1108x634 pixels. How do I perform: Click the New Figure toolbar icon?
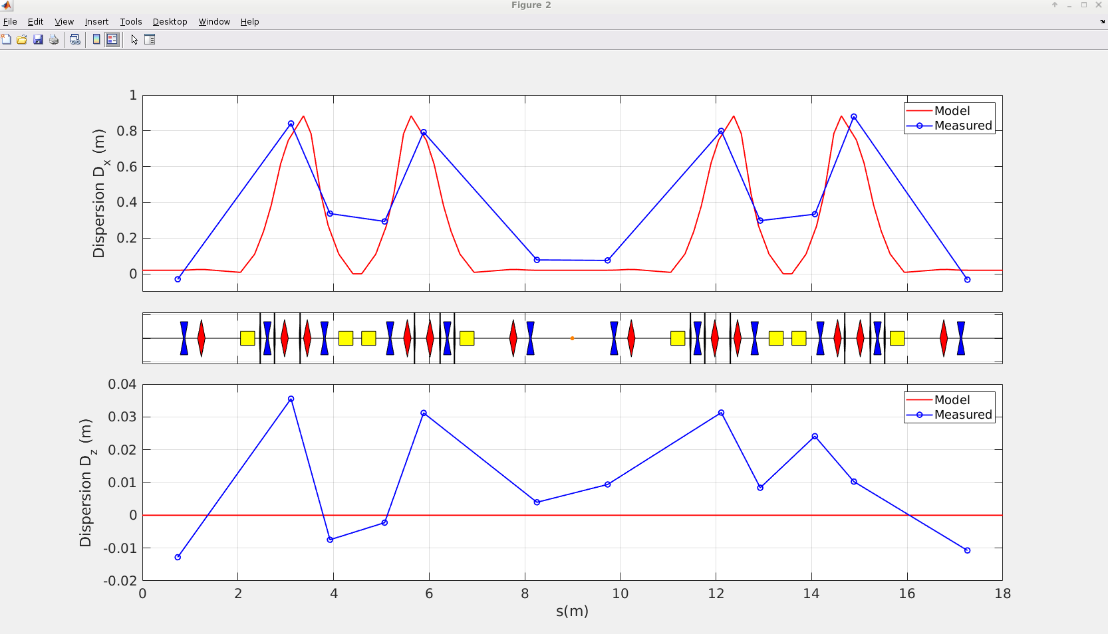click(6, 40)
